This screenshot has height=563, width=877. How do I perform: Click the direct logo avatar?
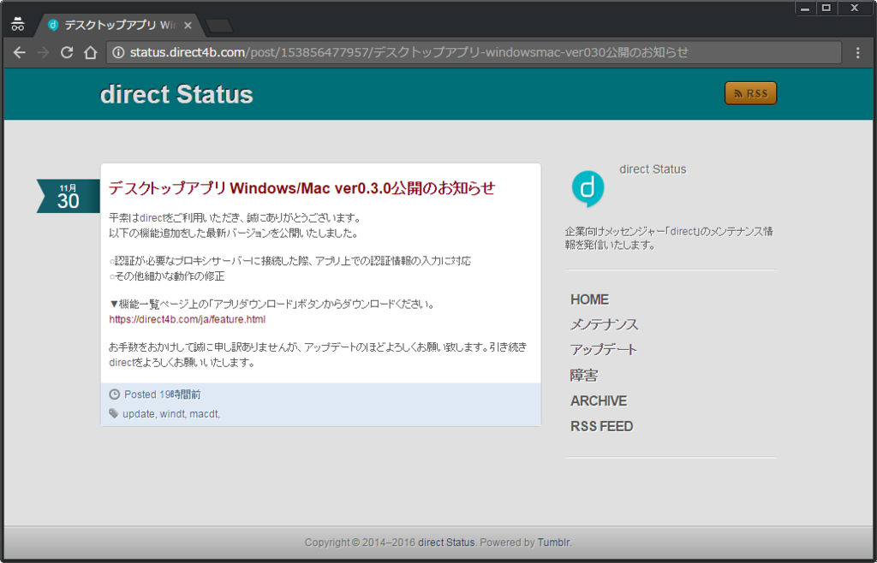click(588, 189)
